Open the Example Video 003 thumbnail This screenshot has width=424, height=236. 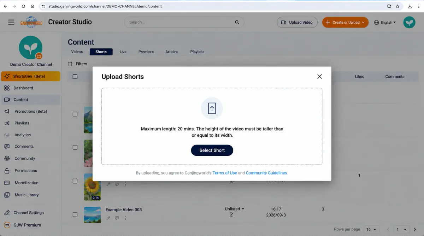[x=92, y=215]
